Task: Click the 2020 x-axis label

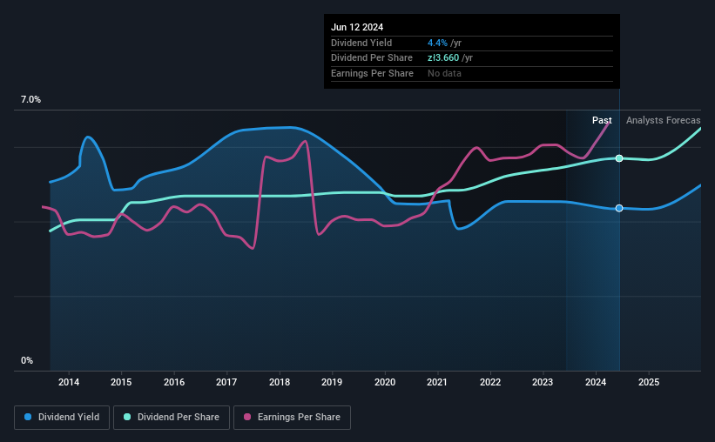Action: (x=384, y=382)
